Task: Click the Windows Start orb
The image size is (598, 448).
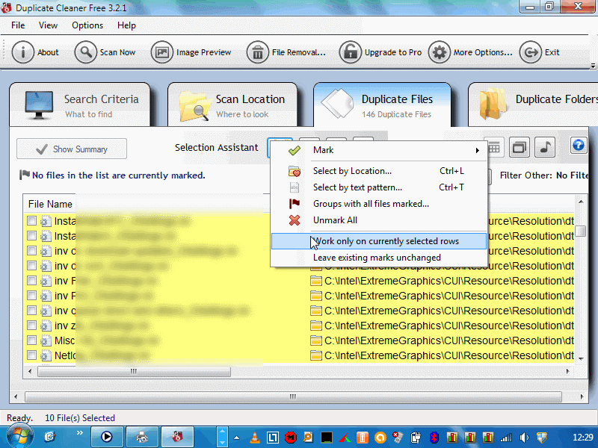Action: coord(20,435)
